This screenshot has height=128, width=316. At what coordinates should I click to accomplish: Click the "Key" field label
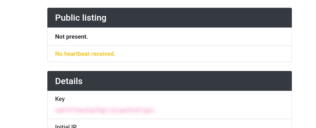click(x=60, y=99)
